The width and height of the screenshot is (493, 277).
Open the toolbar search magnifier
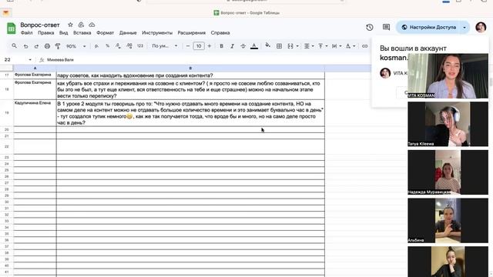coord(14,46)
